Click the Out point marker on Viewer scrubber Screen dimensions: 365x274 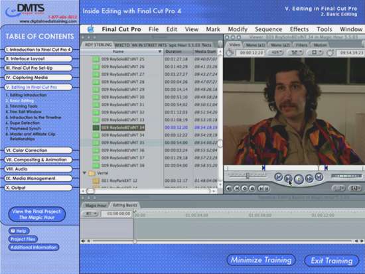pyautogui.click(x=326, y=168)
